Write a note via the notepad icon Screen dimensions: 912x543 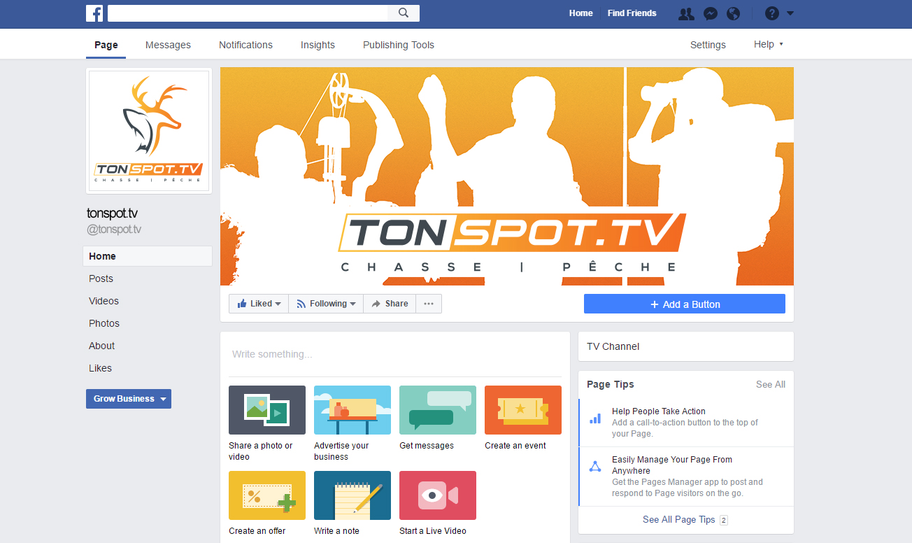352,495
